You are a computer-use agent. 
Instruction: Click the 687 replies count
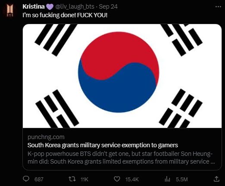[39, 180]
